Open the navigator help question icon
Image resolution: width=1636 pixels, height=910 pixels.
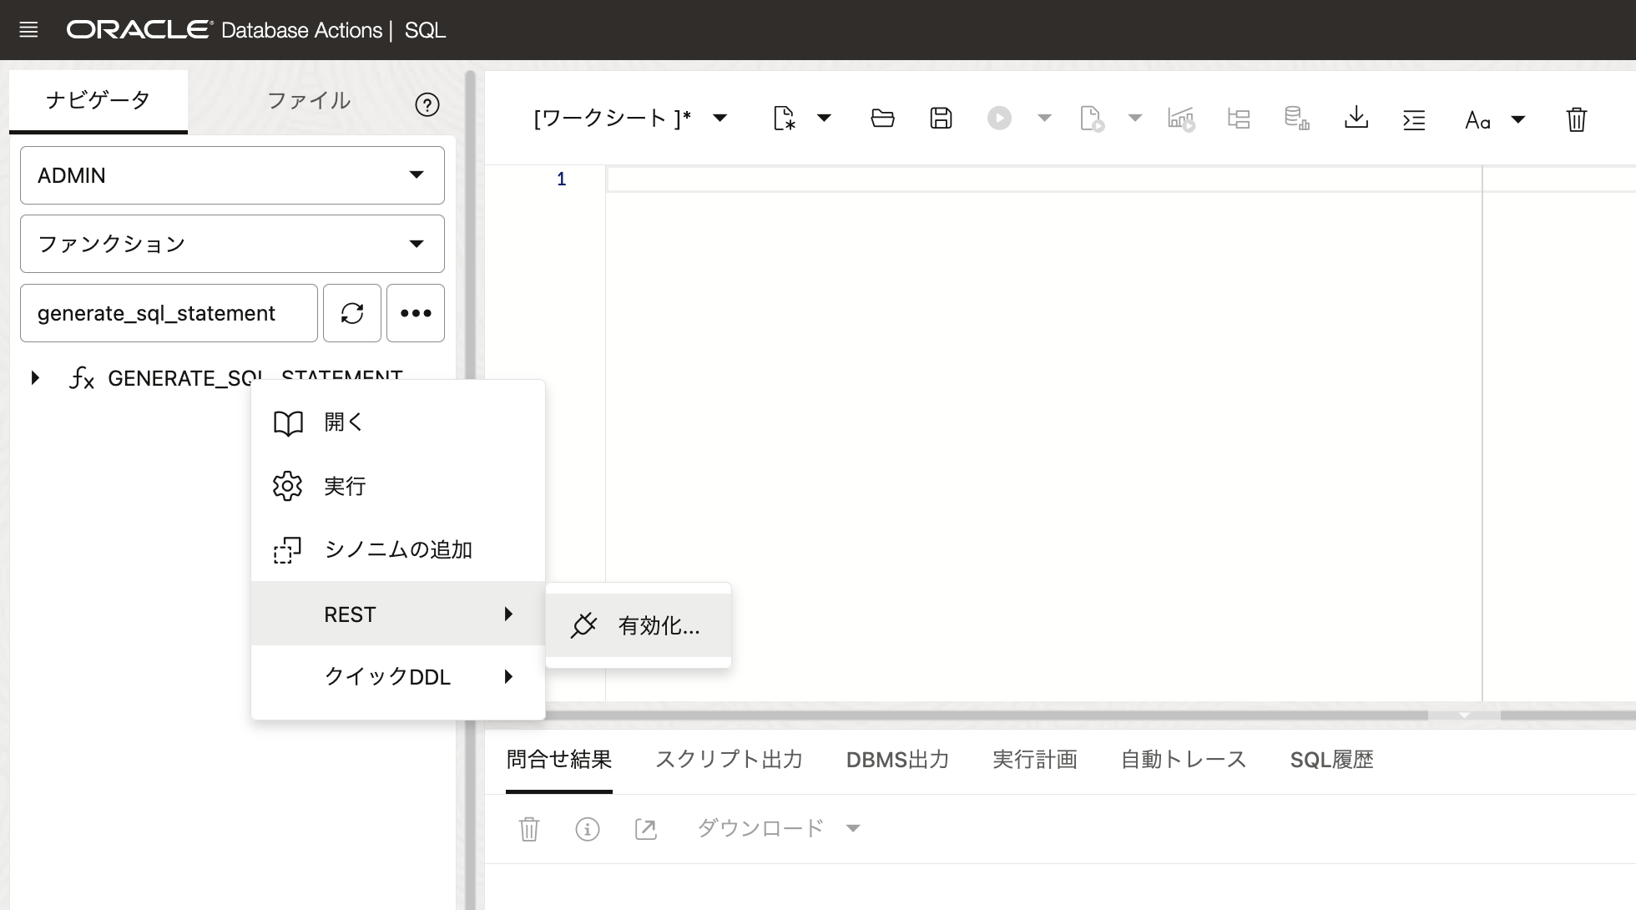[x=427, y=104]
